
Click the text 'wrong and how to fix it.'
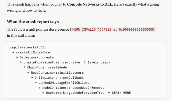(x=26, y=11)
